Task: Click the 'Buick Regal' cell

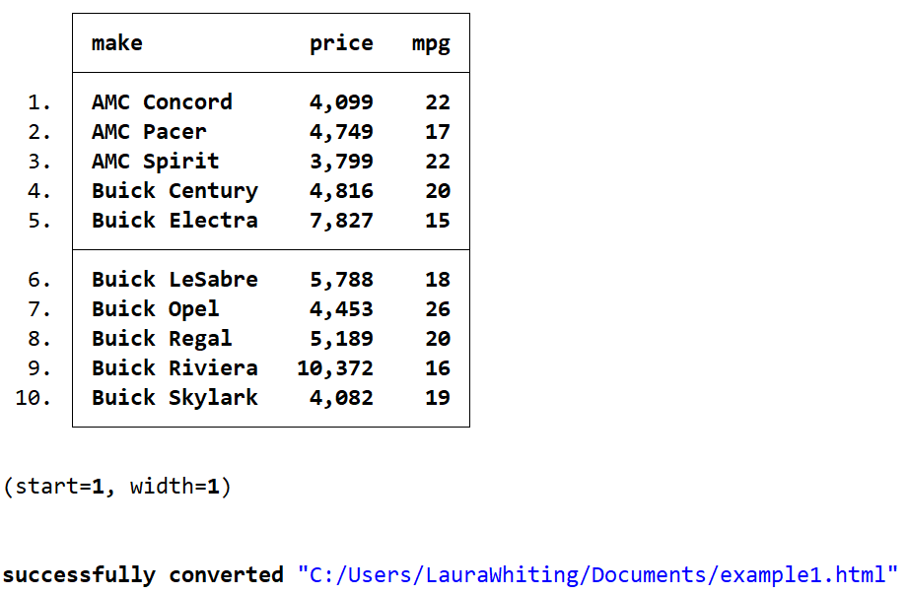Action: click(x=162, y=339)
